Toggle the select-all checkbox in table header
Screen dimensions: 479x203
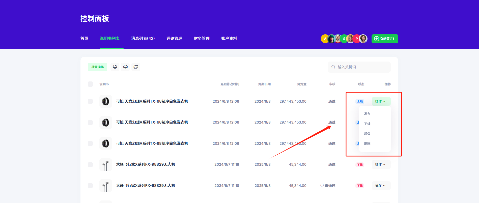[x=90, y=84]
